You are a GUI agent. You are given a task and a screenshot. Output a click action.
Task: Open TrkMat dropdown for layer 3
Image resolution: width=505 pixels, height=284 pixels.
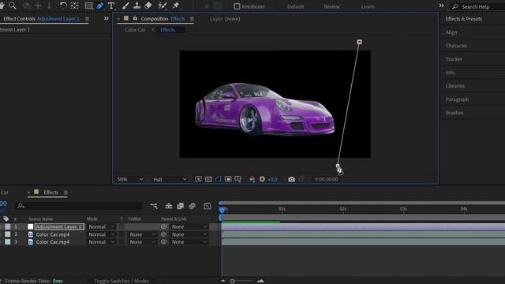142,242
